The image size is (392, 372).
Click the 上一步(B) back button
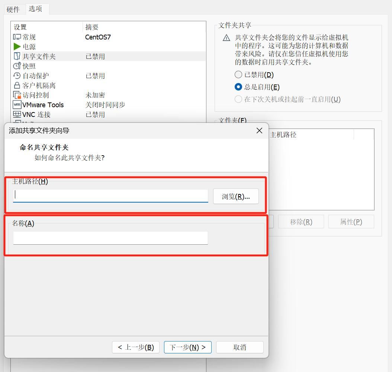(135, 347)
